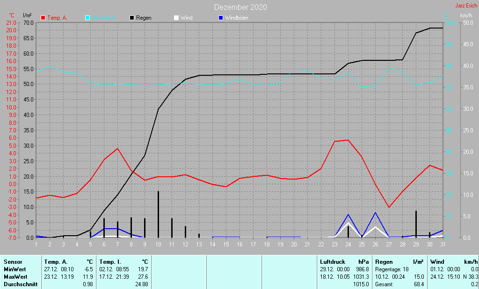The height and width of the screenshot is (289, 479).
Task: Click the km/h right axis label
Action: [467, 15]
